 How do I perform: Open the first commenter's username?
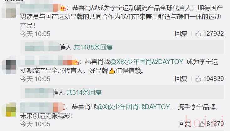click(x=39, y=8)
